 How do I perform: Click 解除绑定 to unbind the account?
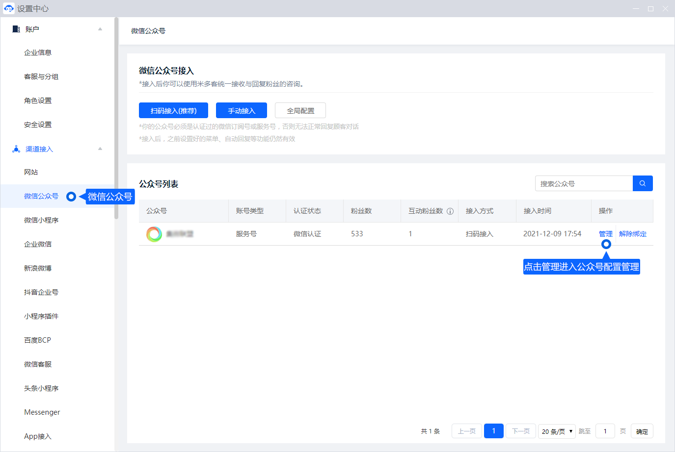point(633,234)
